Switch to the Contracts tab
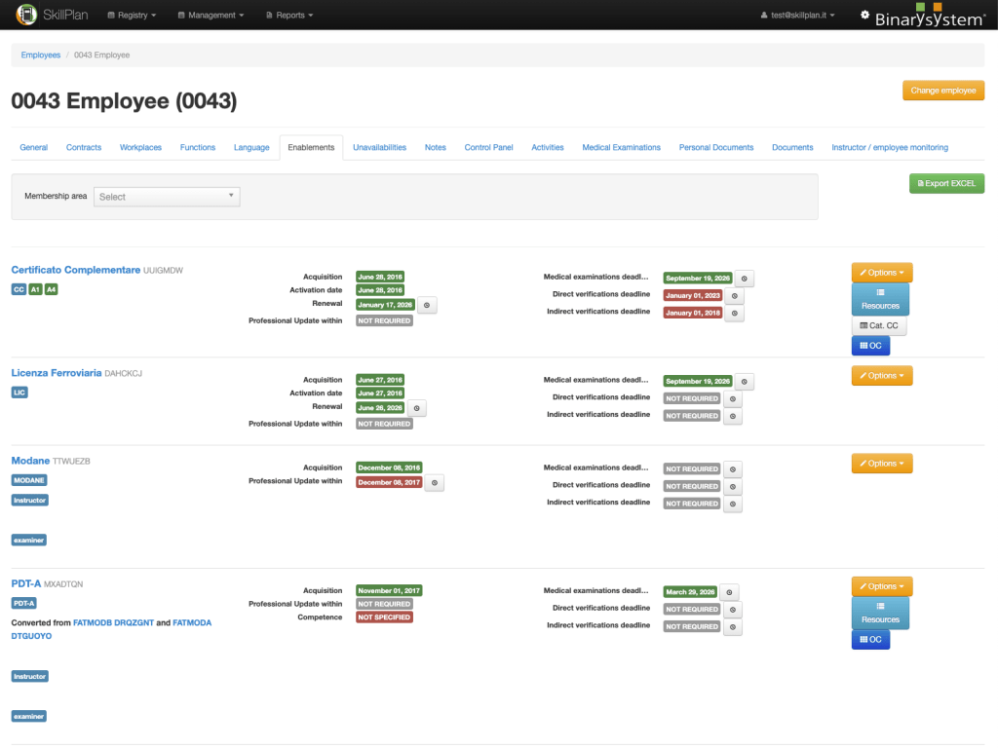 [x=84, y=148]
